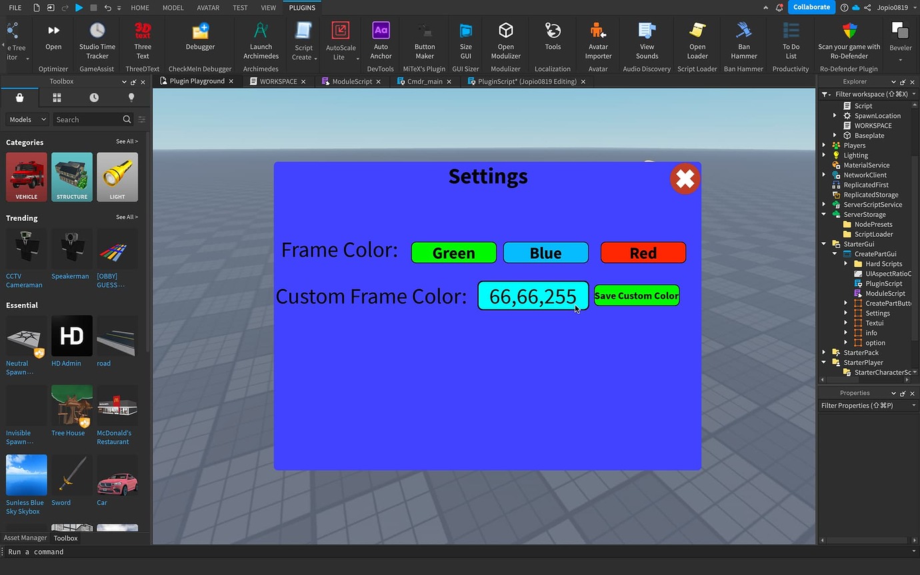
Task: Click the Save Custom Color button
Action: coord(636,296)
